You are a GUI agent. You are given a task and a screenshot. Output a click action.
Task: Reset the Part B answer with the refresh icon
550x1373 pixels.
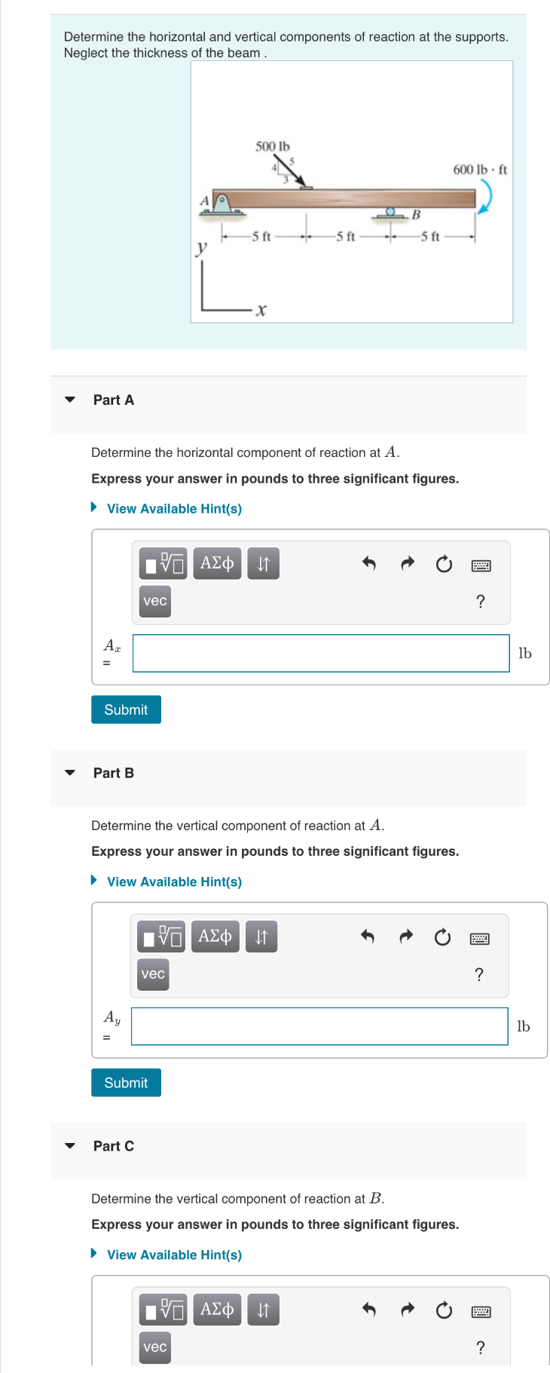coord(442,936)
